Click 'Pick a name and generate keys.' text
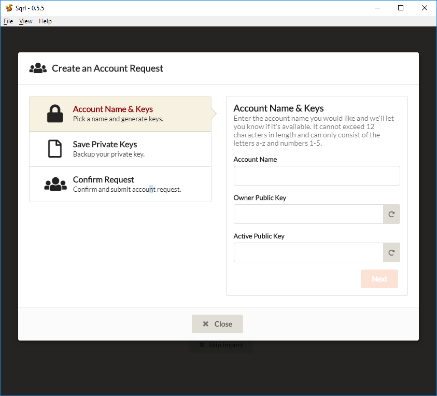The image size is (437, 396). click(118, 119)
